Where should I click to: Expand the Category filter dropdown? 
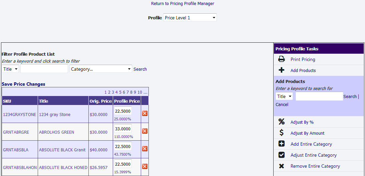click(x=100, y=69)
